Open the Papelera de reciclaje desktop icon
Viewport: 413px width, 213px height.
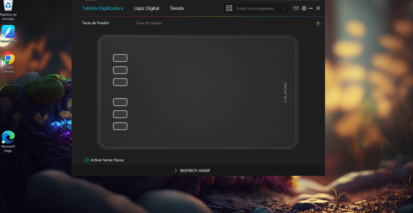point(8,11)
